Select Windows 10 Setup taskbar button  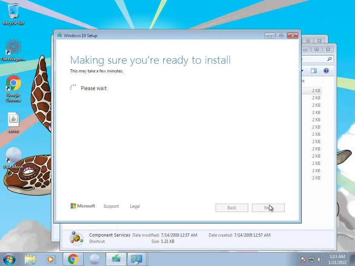(x=116, y=259)
